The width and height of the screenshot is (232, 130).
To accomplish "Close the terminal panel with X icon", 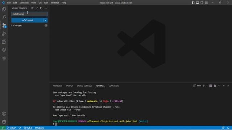I will 228,86.
